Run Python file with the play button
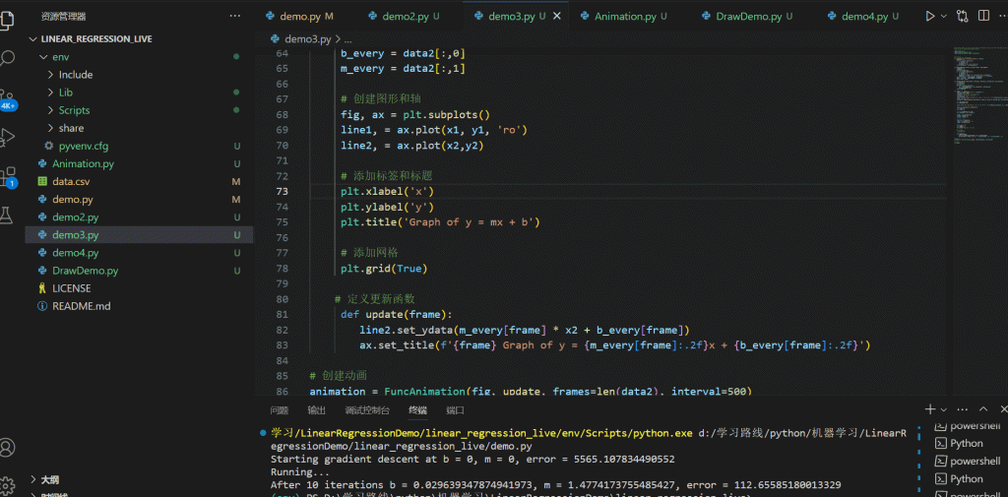Screen dimensions: 1008x497 930,17
